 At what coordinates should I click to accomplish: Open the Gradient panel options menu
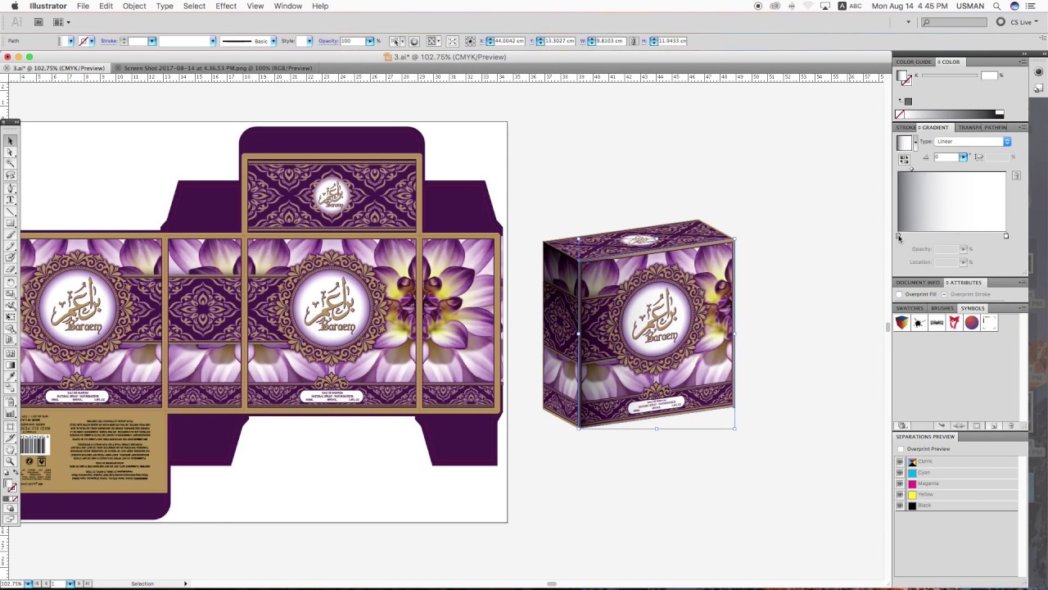tap(1023, 128)
